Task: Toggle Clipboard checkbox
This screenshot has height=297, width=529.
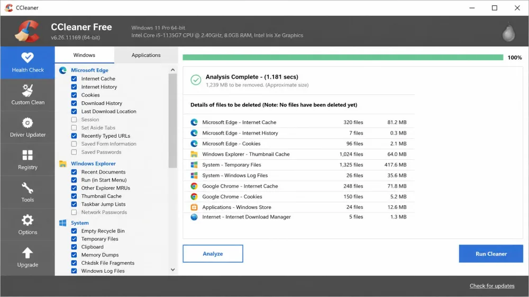Action: tap(74, 247)
